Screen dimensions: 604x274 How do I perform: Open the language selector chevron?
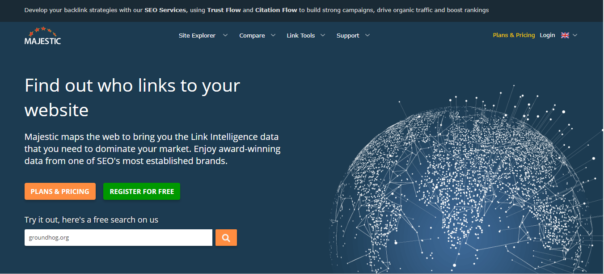575,35
